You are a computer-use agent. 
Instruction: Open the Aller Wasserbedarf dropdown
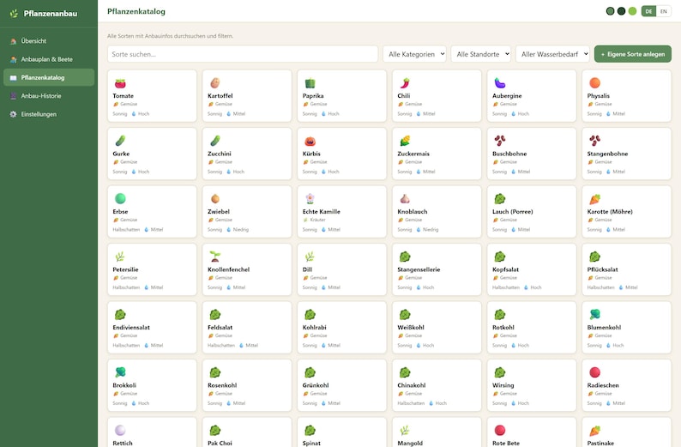tap(552, 54)
